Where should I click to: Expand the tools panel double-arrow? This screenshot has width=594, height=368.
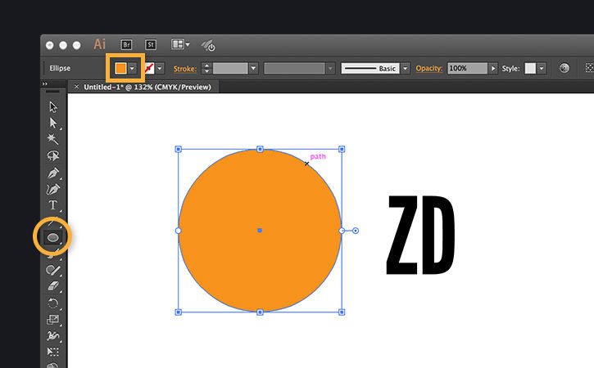pos(45,84)
